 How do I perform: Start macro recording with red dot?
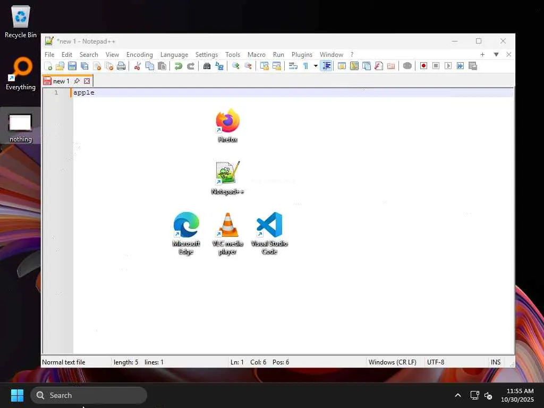coord(423,66)
